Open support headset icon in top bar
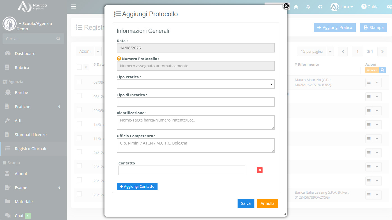The width and height of the screenshot is (392, 220). (320, 7)
